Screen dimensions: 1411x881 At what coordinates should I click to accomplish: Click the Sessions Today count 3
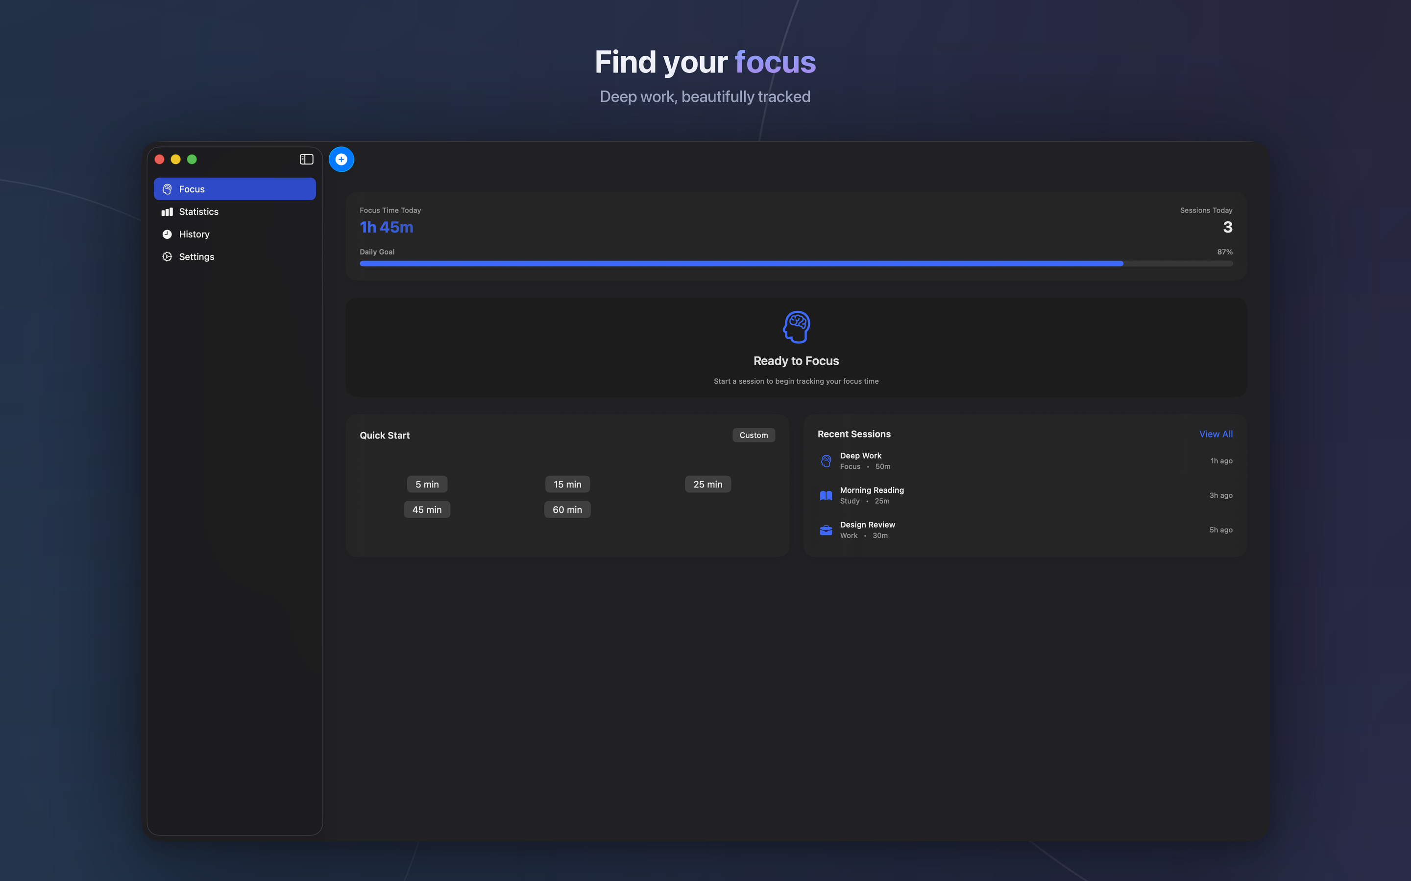(1227, 227)
